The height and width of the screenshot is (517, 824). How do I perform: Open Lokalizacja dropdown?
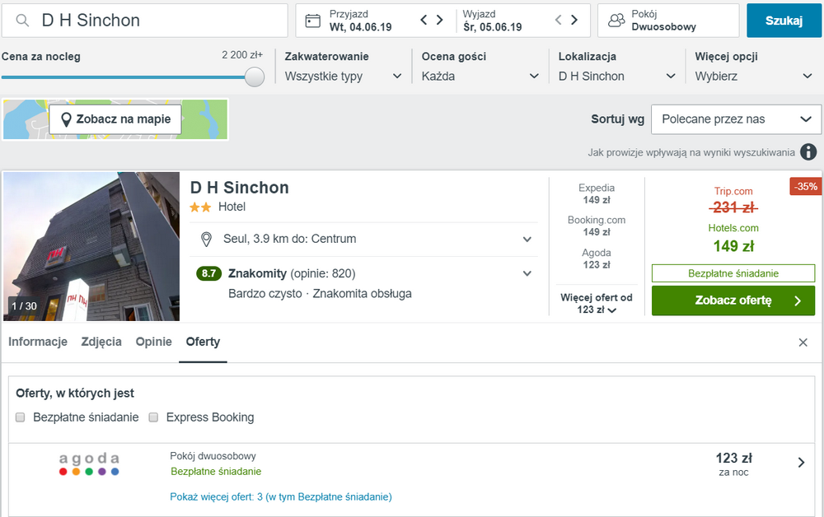pos(617,76)
